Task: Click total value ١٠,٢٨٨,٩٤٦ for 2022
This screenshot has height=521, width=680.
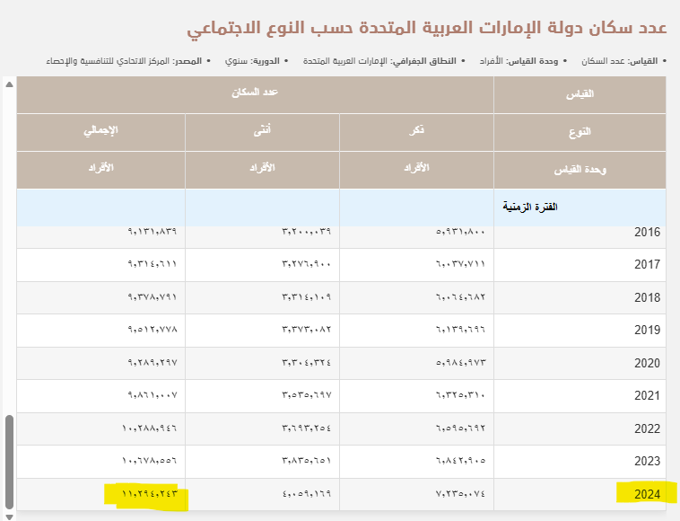Action: [149, 429]
